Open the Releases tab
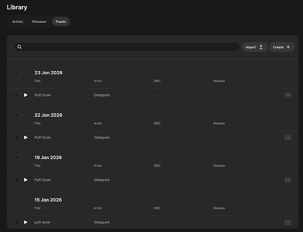The width and height of the screenshot is (303, 232). 39,22
